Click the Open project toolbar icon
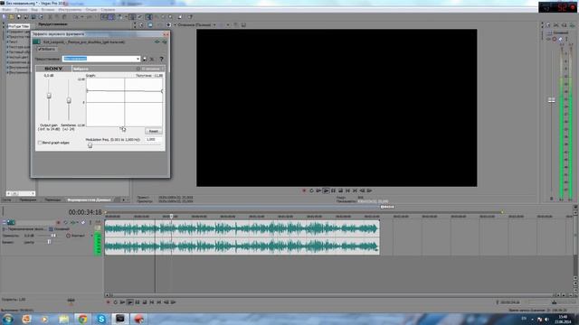579x325 pixels. click(12, 16)
